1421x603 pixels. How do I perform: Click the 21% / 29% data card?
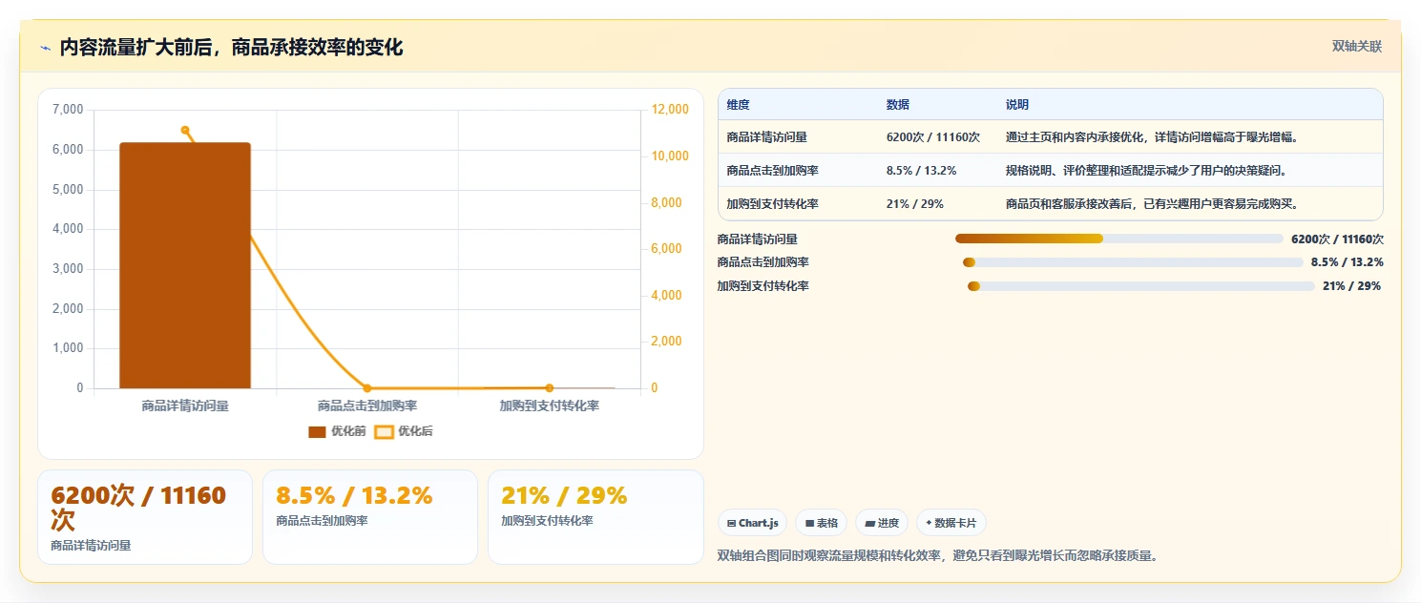point(596,517)
